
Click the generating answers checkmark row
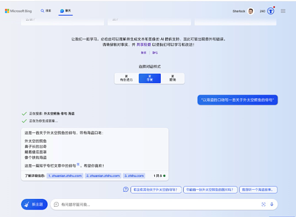(40, 121)
